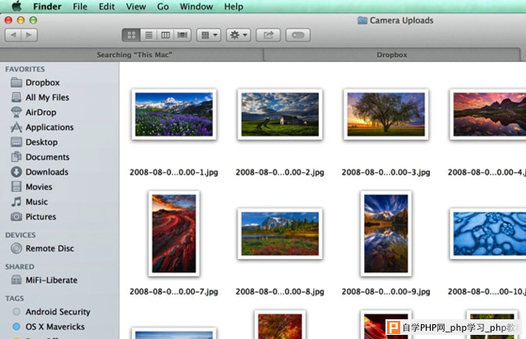Click filename 2008-08-0...0.00-1.jpg

coord(173,172)
